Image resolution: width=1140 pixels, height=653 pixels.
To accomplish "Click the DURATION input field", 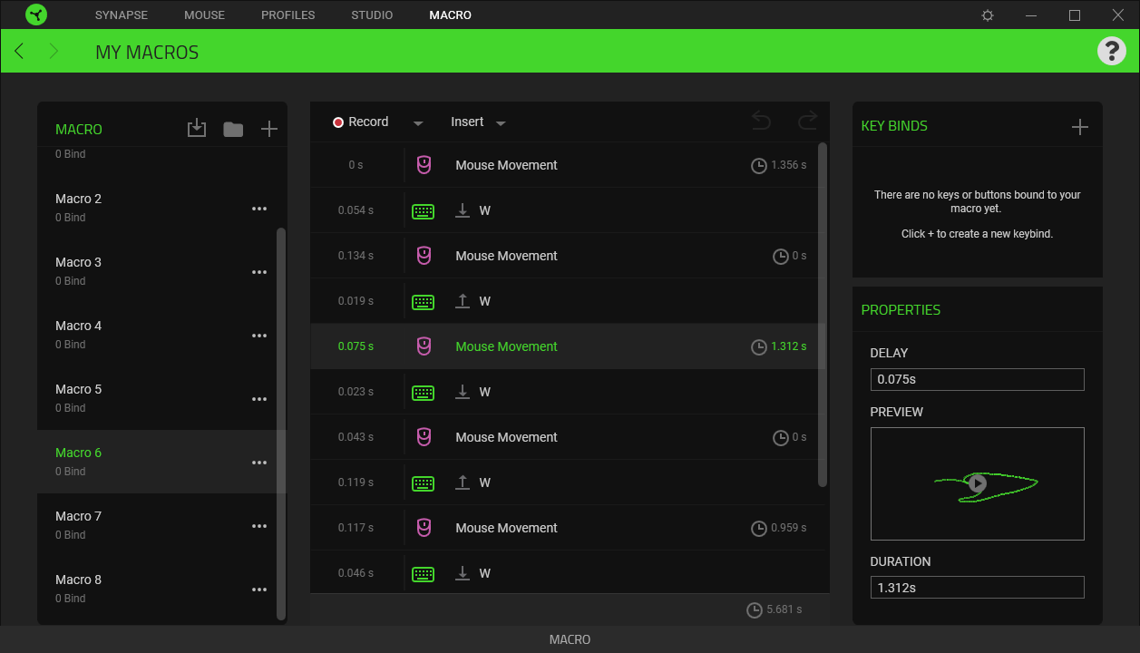I will tap(977, 587).
